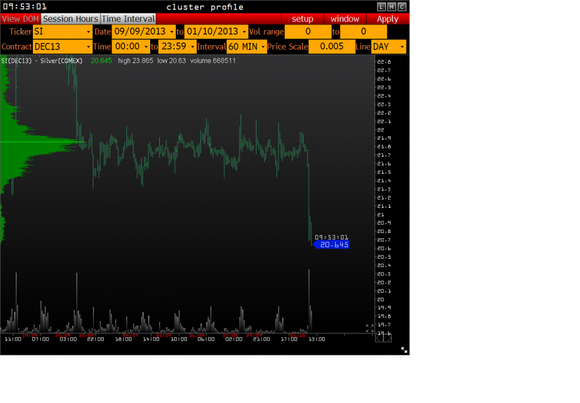Viewport: 580px width, 403px height.
Task: Open the Time Interval tab
Action: [x=128, y=19]
